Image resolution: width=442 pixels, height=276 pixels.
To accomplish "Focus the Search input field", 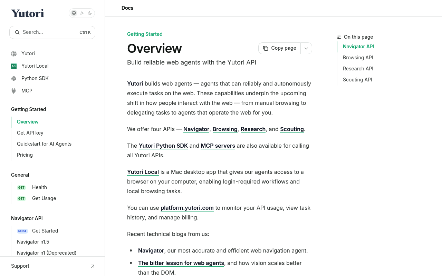I will click(52, 32).
